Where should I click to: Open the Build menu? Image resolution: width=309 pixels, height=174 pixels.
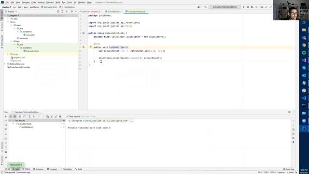click(x=58, y=2)
